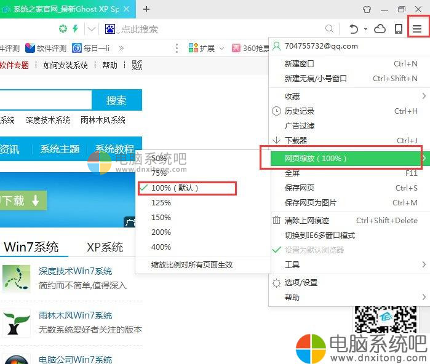Open the 雨林木风系统 link
This screenshot has width=430, height=364.
(103, 120)
